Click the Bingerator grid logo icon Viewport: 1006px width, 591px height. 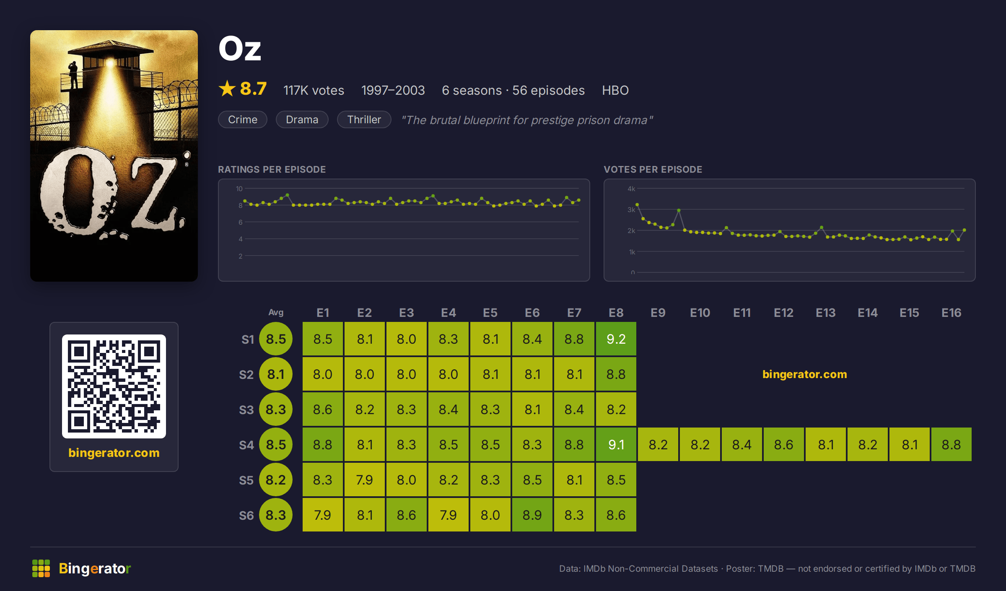(x=41, y=568)
